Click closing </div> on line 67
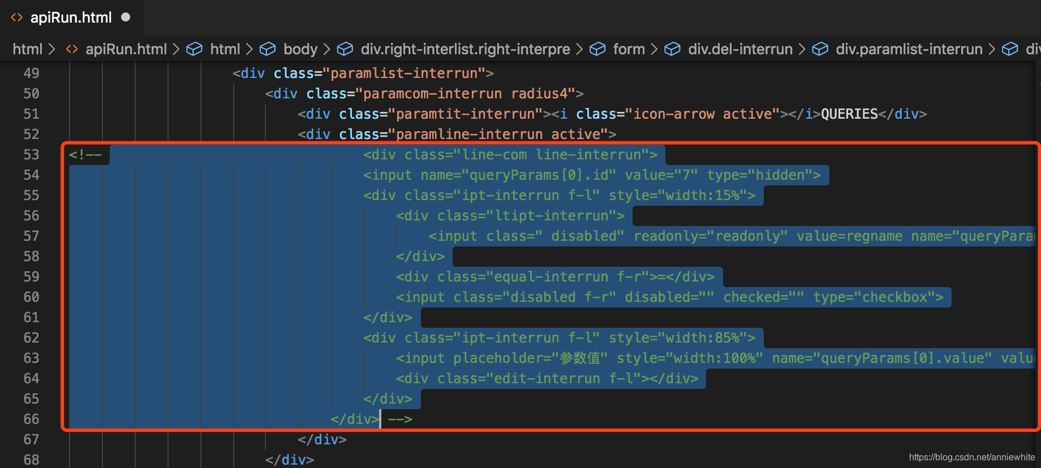 click(x=322, y=439)
